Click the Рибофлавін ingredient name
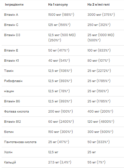Screen dimensions: 124x168 (x=13, y=81)
